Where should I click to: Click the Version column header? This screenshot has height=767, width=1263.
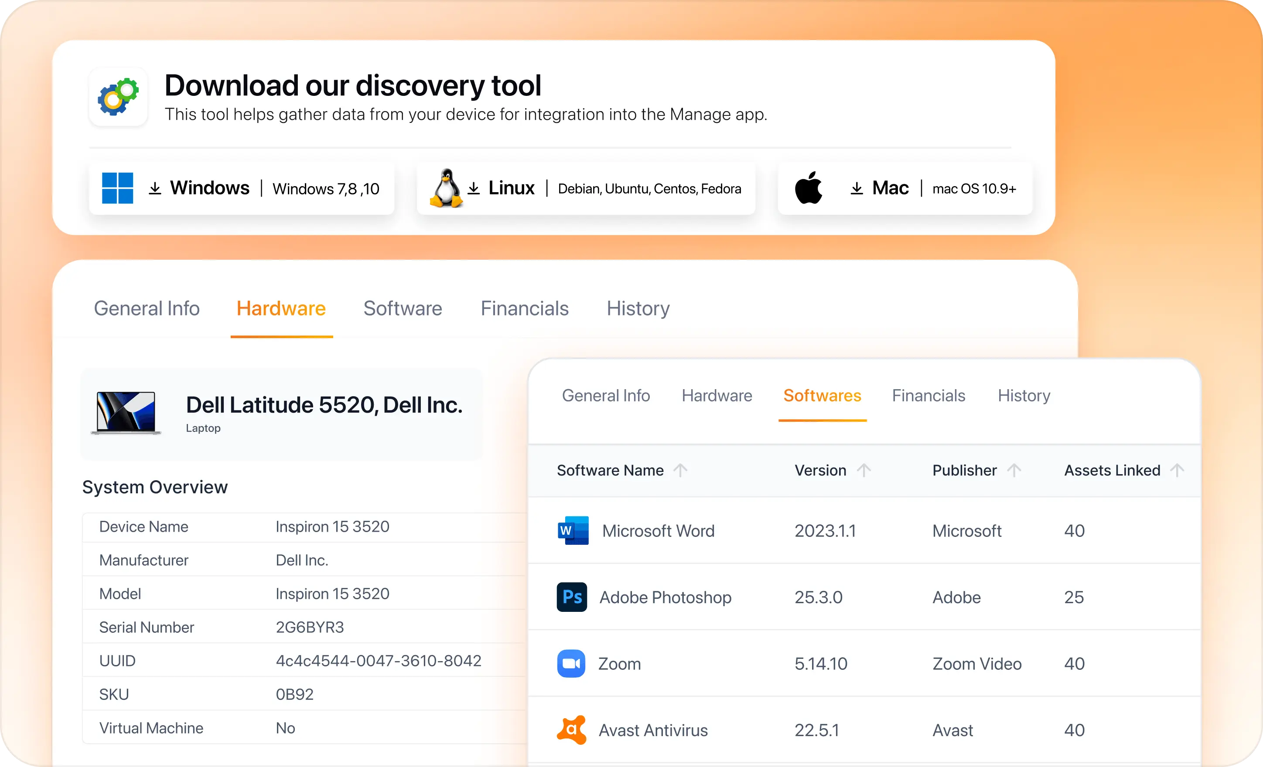[x=821, y=470]
